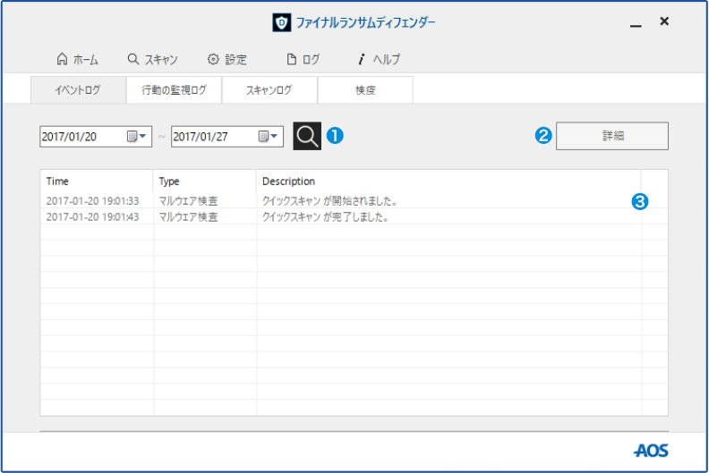Click the log document icon
709x473 pixels.
click(x=292, y=59)
